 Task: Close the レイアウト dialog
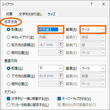(104, 4)
